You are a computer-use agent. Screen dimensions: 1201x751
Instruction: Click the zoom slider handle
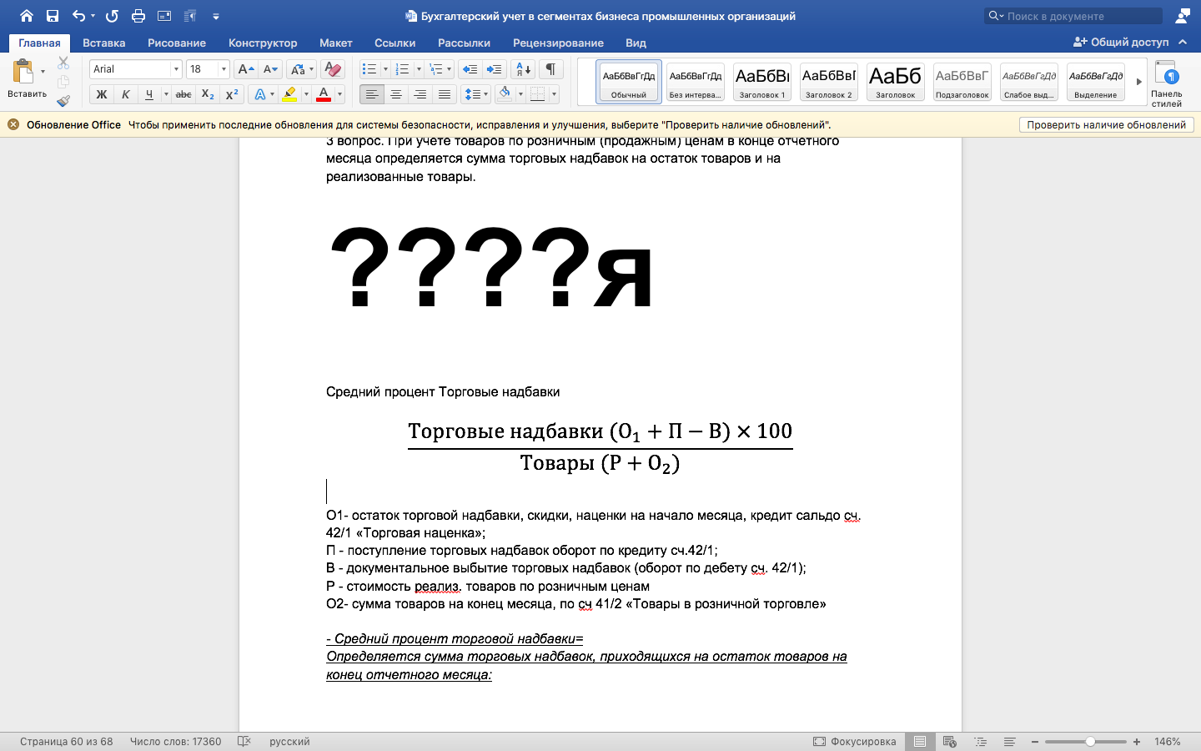(1090, 741)
